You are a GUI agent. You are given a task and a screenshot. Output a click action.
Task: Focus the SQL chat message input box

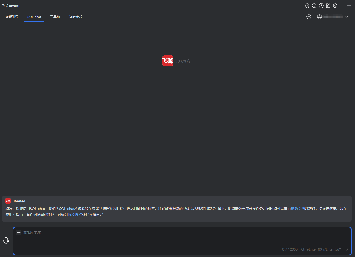click(x=182, y=241)
